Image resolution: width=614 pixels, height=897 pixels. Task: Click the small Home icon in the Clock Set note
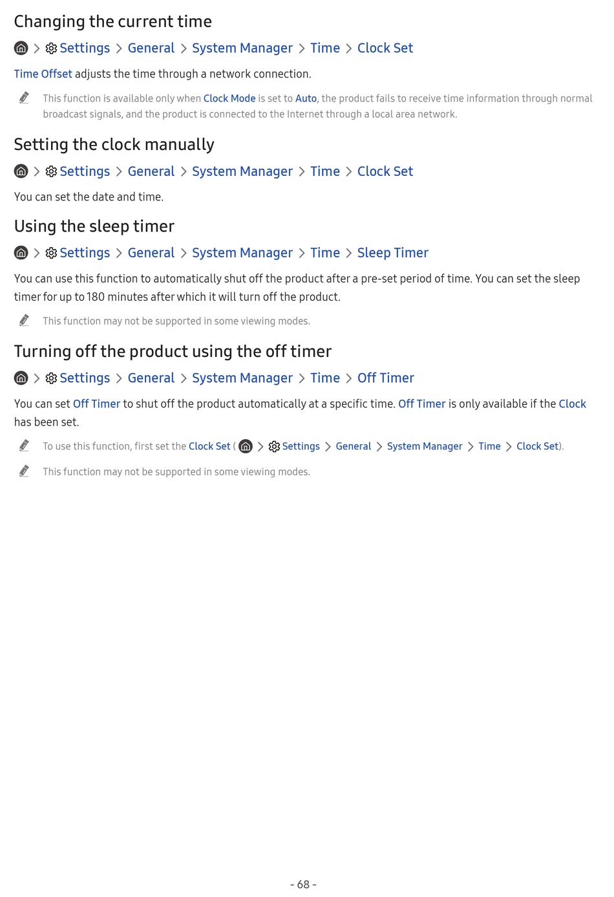click(x=246, y=447)
